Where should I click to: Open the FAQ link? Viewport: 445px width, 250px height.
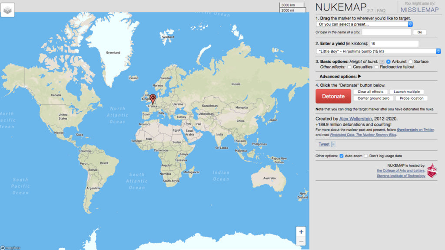pyautogui.click(x=381, y=11)
